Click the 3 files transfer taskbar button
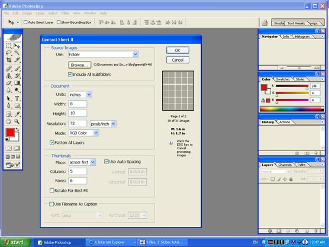Screen dimensions: 329x247 pos(163,242)
